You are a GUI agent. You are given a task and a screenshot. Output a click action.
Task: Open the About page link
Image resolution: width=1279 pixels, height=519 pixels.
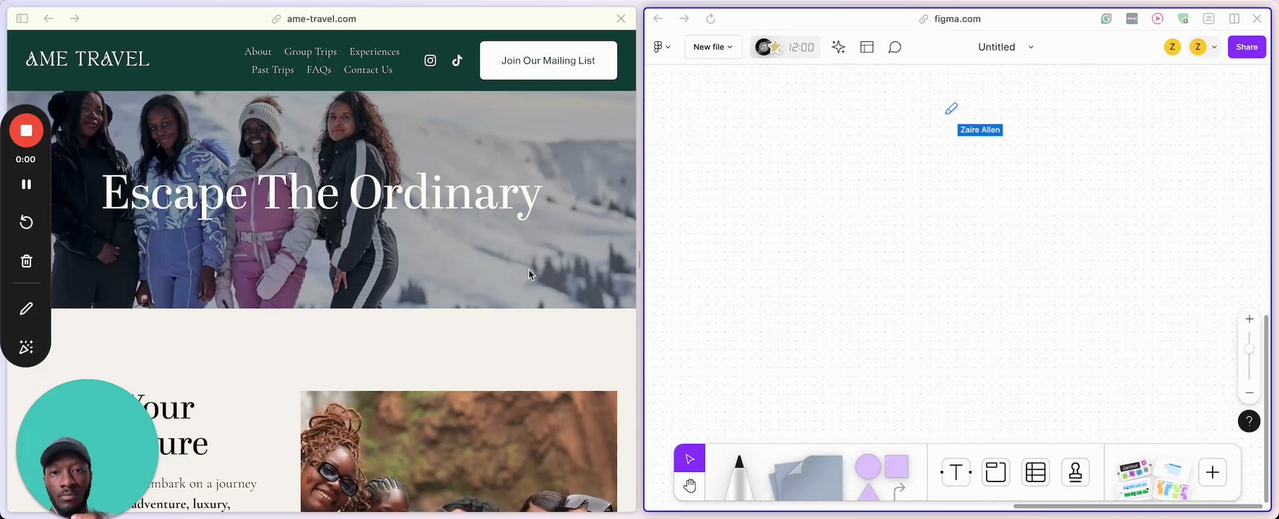point(258,51)
